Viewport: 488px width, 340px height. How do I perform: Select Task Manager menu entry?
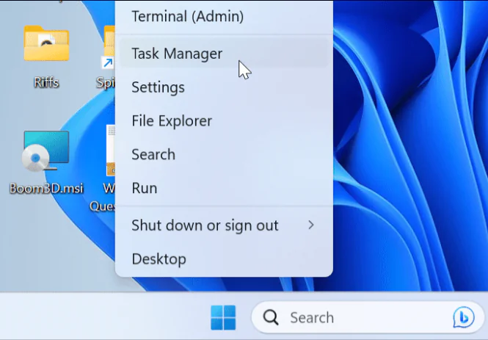(224, 54)
